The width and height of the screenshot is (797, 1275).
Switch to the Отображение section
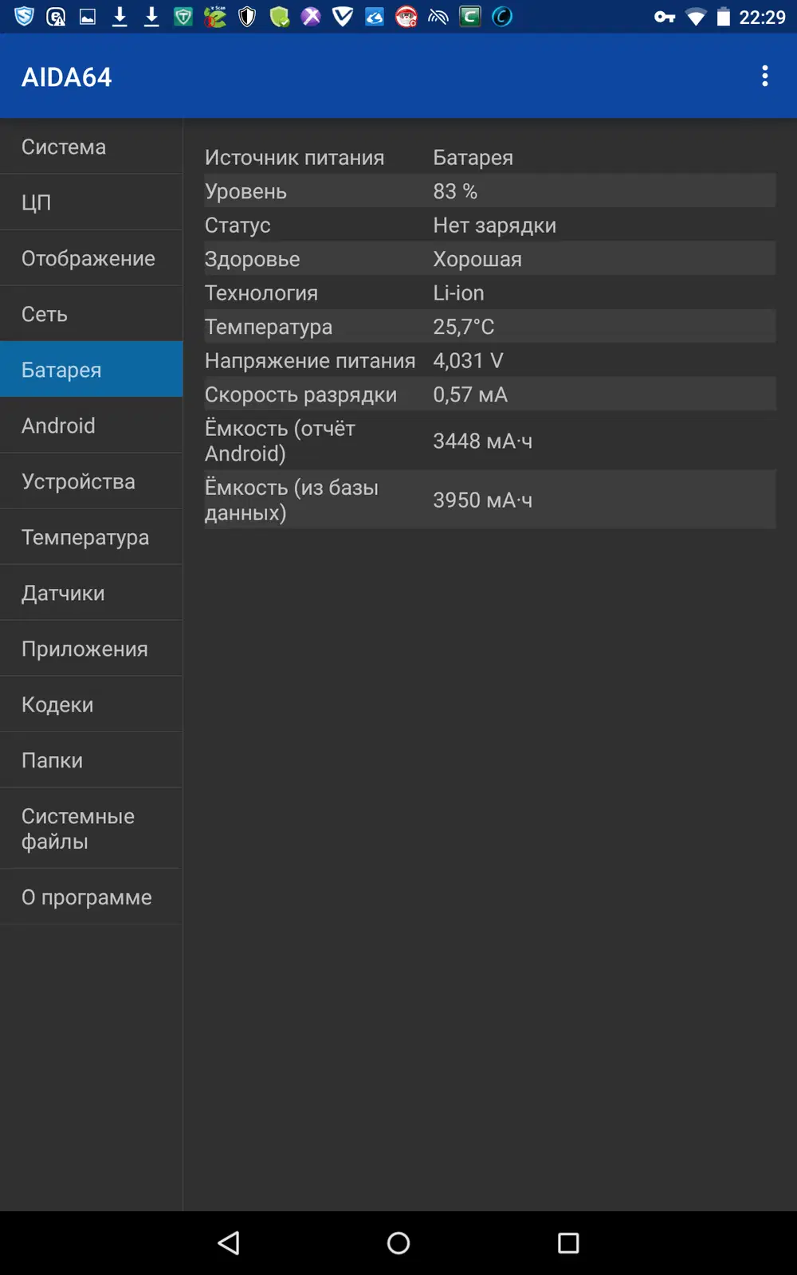91,258
